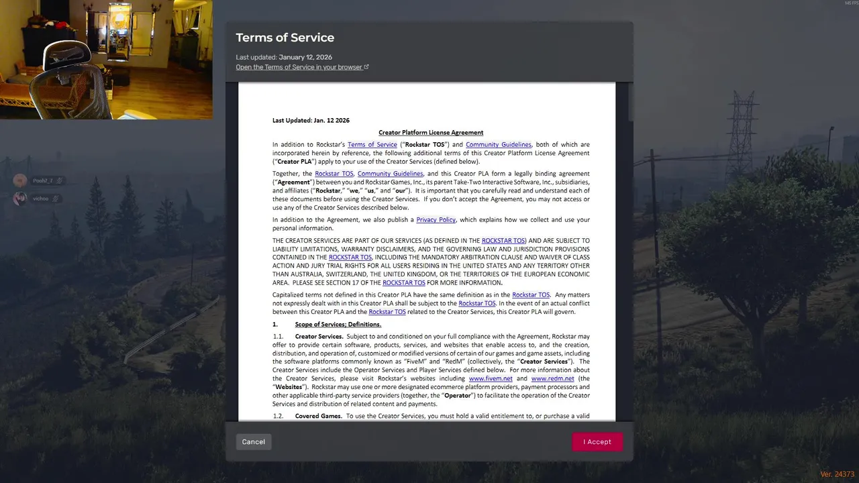This screenshot has height=483, width=859.
Task: Click "Creator Platform License Agreement" heading
Action: pos(431,133)
